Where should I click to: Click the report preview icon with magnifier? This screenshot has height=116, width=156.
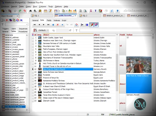pos(85,11)
